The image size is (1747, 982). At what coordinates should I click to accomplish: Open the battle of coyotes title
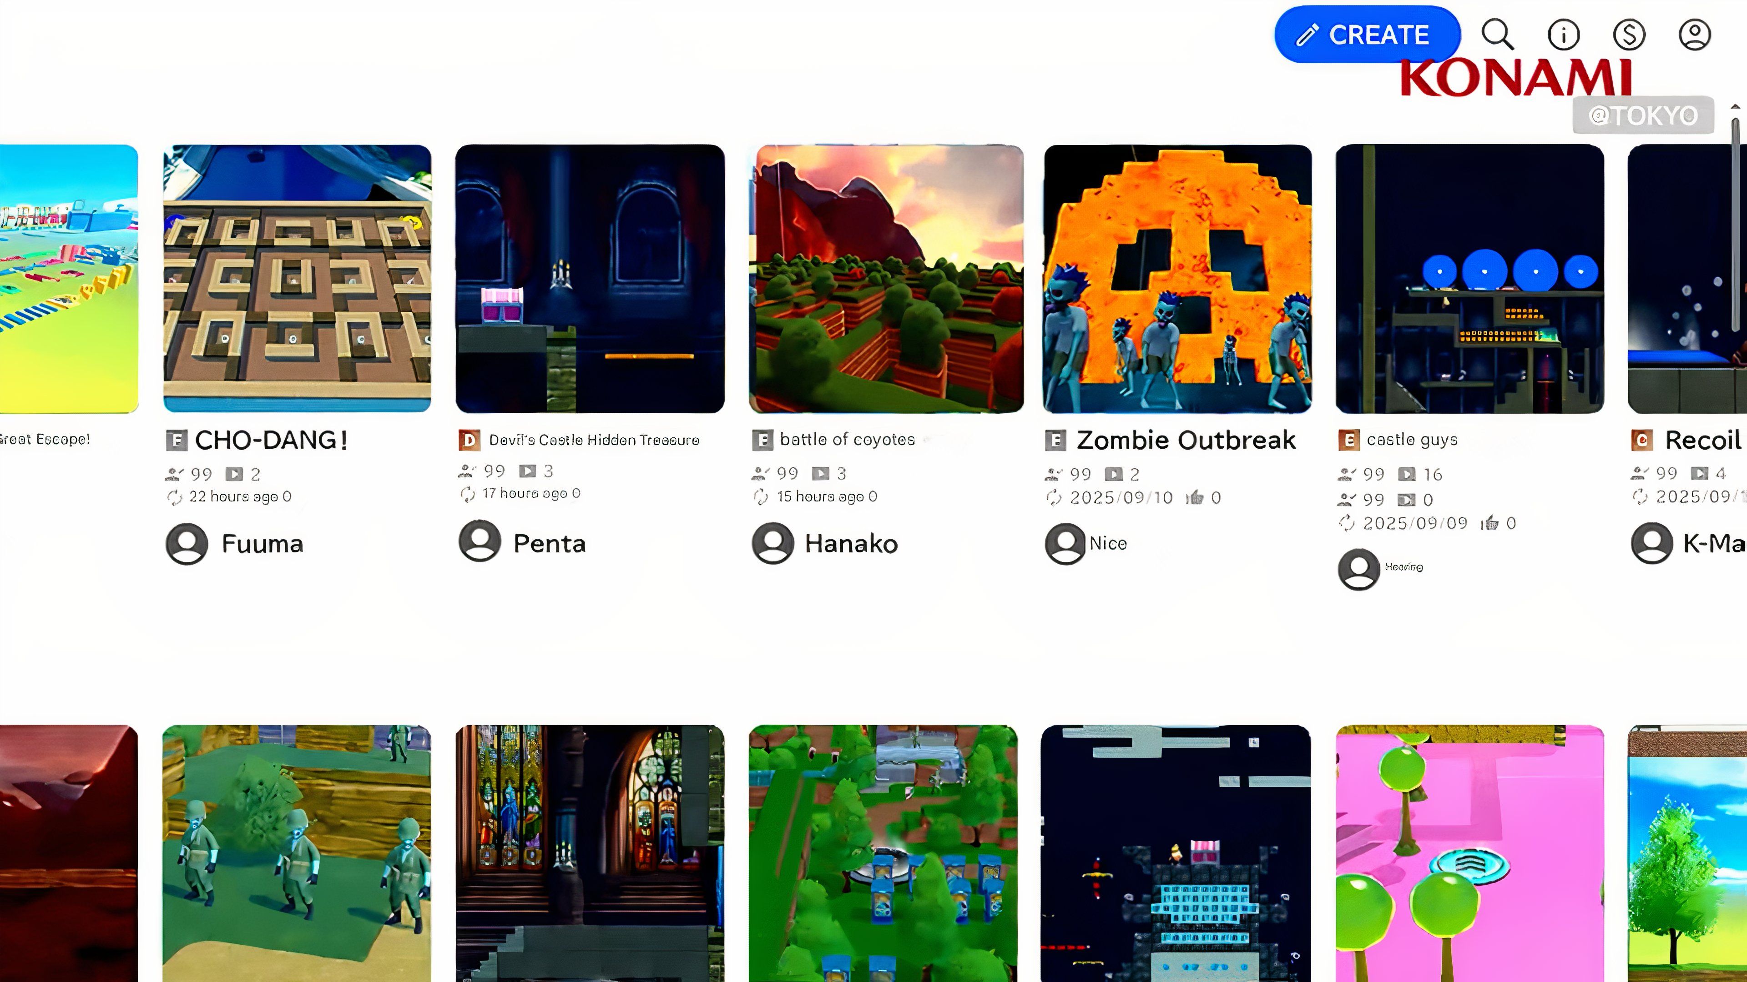coord(847,440)
